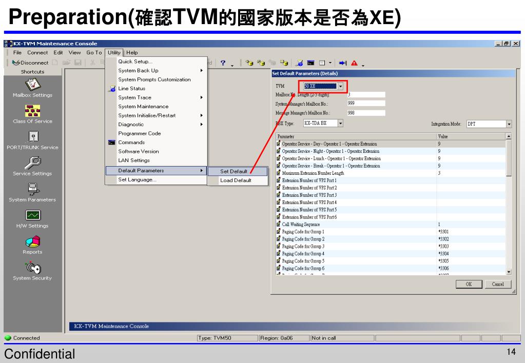This screenshot has height=363, width=525.
Task: Open System Parameters shortcut
Action: 32,192
